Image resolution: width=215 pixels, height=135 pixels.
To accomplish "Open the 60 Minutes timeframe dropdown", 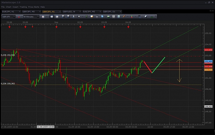I will pyautogui.click(x=31, y=17).
